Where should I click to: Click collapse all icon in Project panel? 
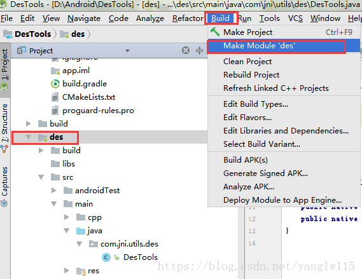[199, 50]
